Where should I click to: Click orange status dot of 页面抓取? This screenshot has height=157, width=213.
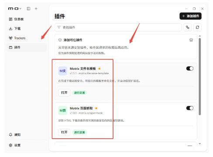[96, 108]
